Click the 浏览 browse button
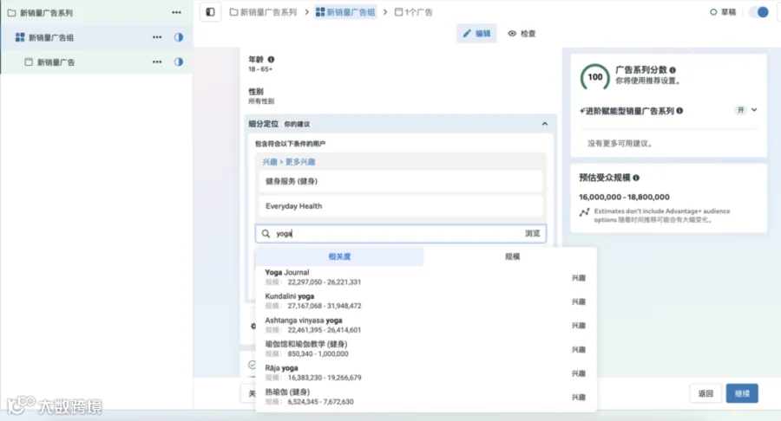This screenshot has height=421, width=781. point(533,234)
